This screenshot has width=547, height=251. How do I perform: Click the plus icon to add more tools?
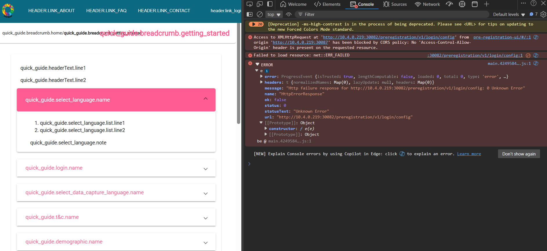486,4
